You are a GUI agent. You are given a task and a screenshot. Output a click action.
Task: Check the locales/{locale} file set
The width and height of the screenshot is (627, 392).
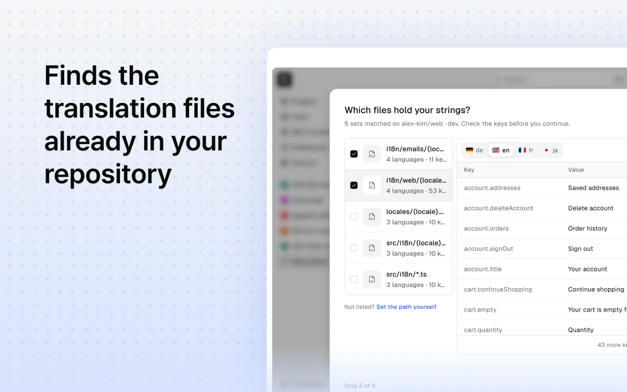(354, 217)
